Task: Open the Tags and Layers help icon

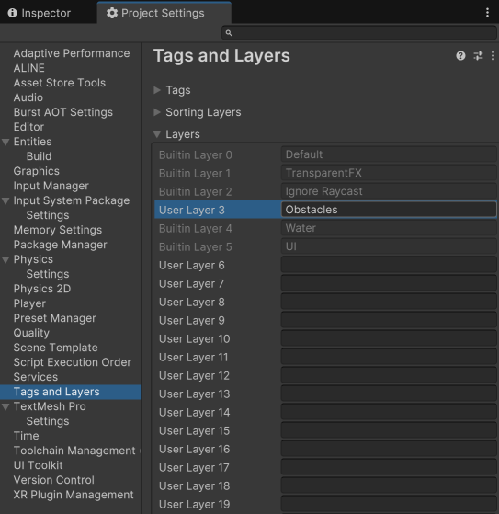Action: [460, 56]
